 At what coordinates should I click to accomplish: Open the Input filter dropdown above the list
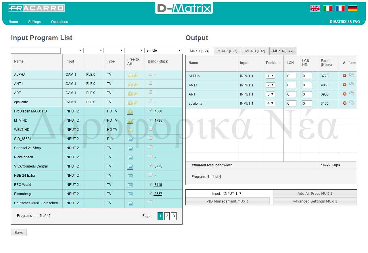click(73, 50)
